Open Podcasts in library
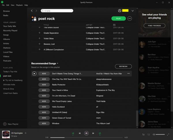 pos(7,61)
